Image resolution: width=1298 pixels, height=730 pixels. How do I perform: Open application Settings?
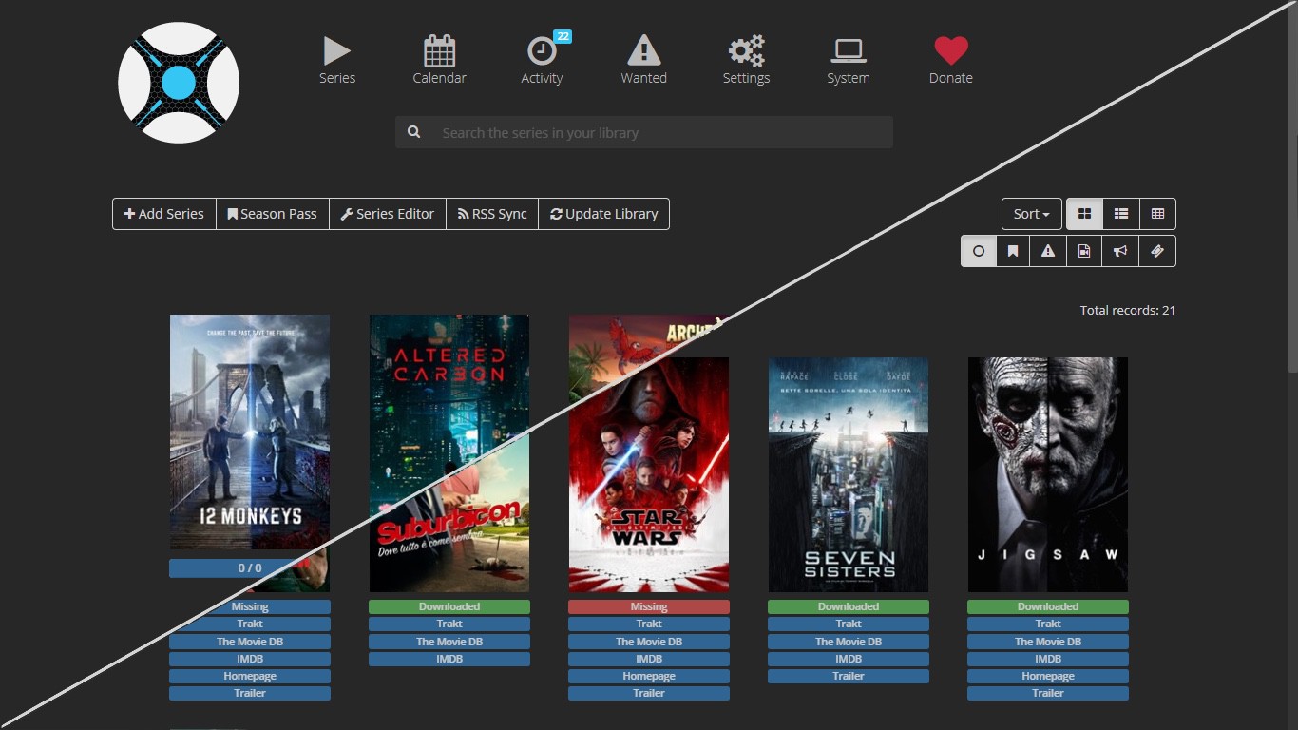tap(746, 59)
